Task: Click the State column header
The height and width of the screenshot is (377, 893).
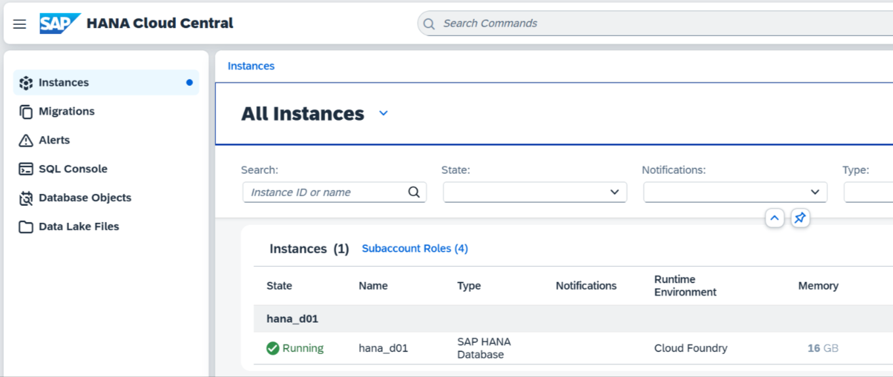Action: [x=279, y=286]
